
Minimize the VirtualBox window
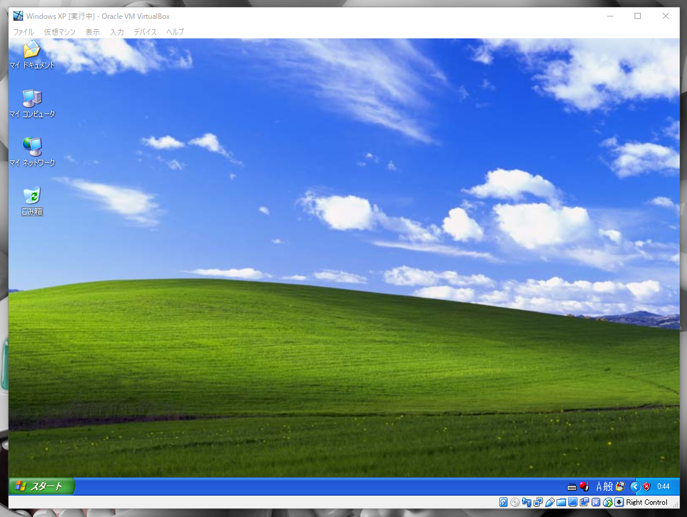click(610, 16)
